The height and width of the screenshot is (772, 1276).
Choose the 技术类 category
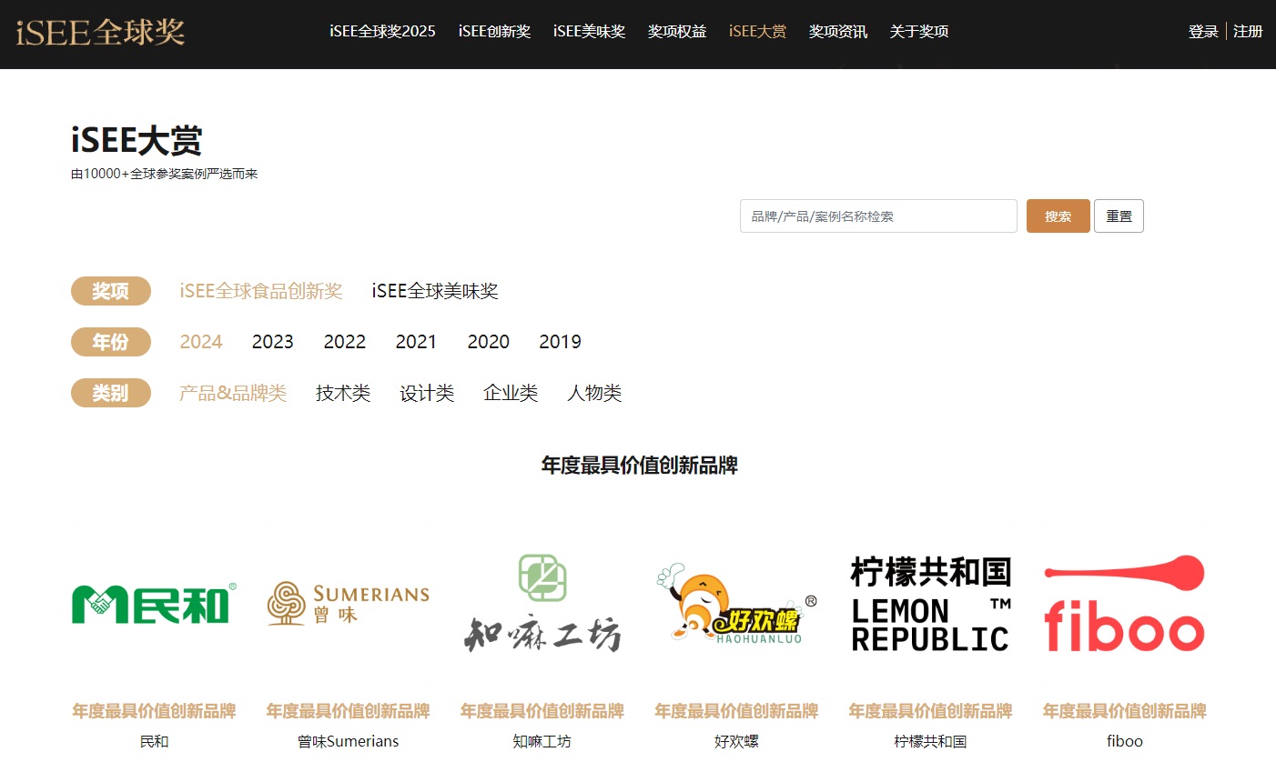343,393
